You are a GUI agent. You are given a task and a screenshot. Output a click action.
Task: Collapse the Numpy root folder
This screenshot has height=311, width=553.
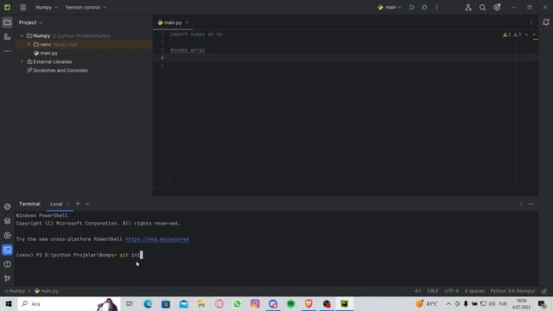[22, 36]
